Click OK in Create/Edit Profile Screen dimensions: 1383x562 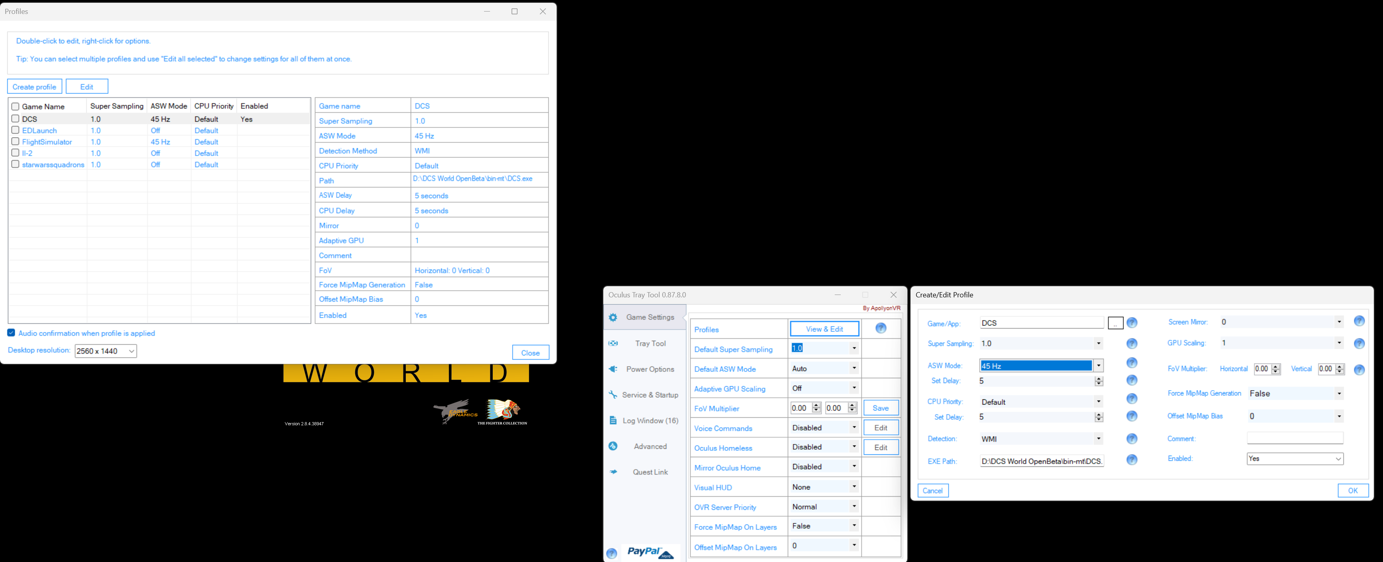click(1353, 491)
